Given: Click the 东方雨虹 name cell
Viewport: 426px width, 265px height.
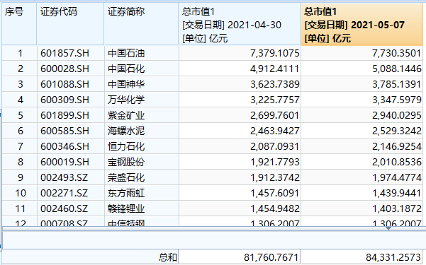Looking at the screenshot, I should [142, 193].
